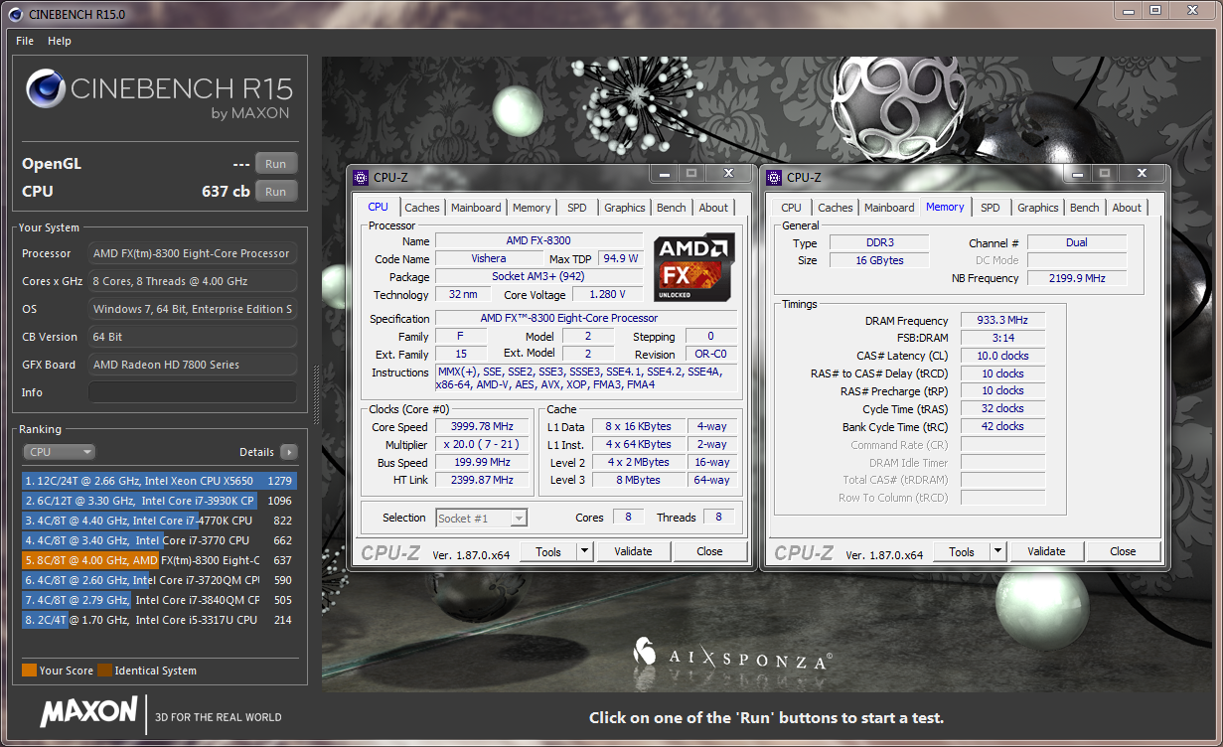1223x747 pixels.
Task: Select Intel Core i5-3317U ranking row
Action: [x=159, y=620]
